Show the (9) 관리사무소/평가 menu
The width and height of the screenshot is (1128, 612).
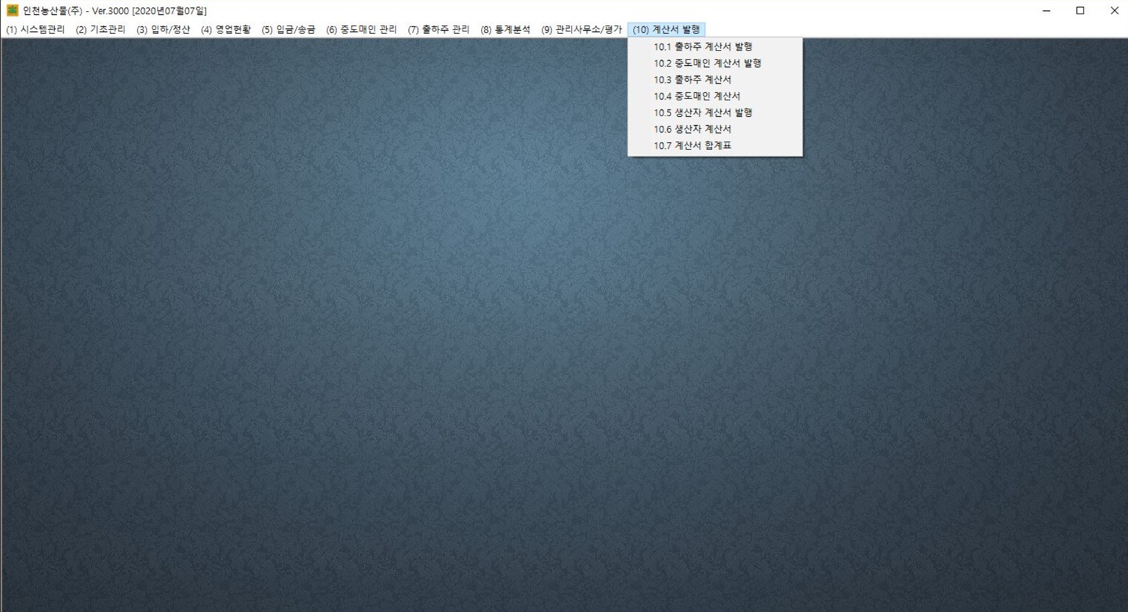point(582,30)
